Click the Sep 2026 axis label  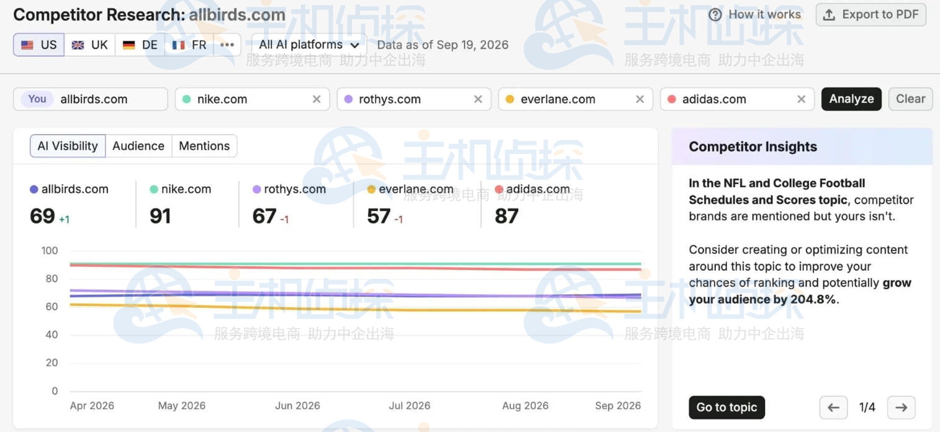click(618, 405)
